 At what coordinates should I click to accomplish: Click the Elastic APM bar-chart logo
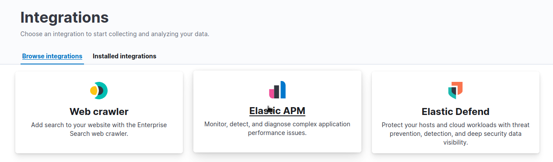coord(277,90)
